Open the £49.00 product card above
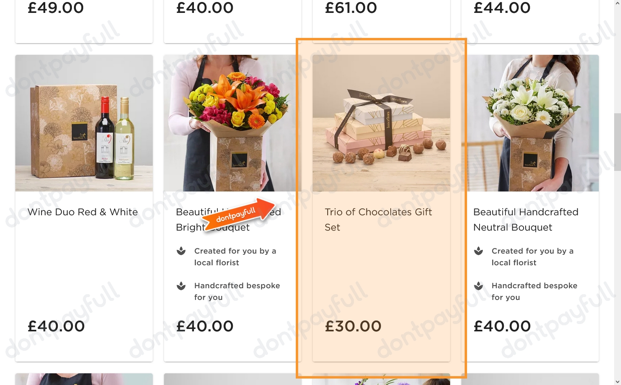Viewport: 621px width, 385px height. coord(84,21)
